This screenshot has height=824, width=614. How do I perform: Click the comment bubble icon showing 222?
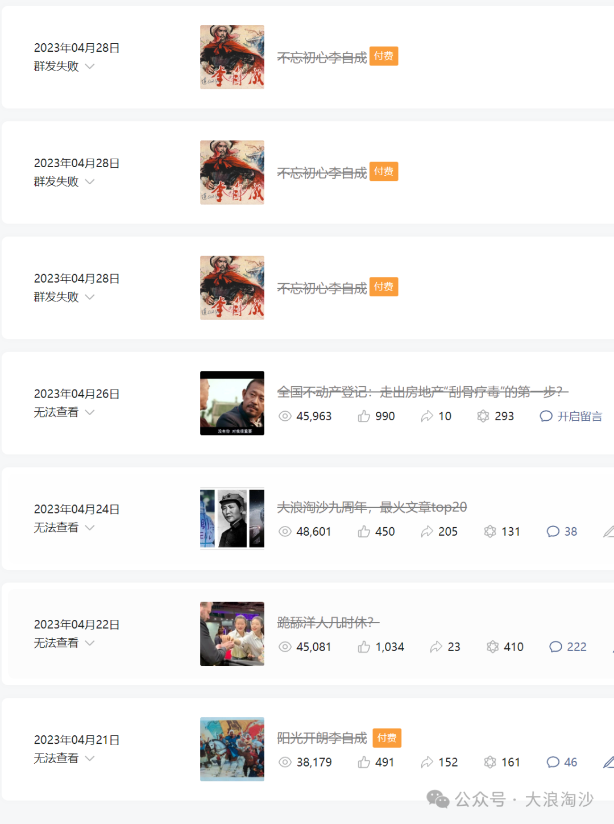point(555,647)
